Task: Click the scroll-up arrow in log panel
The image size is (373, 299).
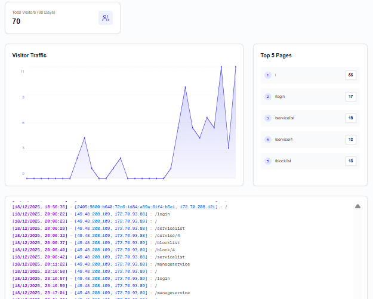Action: pyautogui.click(x=357, y=206)
